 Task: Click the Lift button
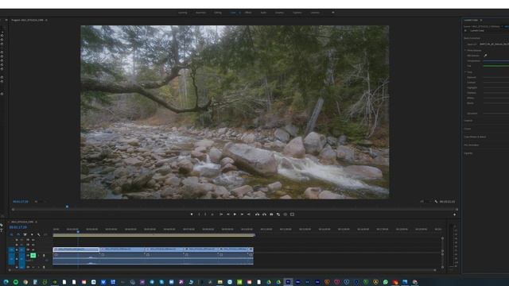257,214
